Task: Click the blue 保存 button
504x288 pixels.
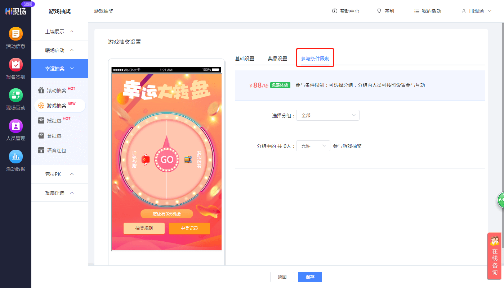Action: pos(310,277)
